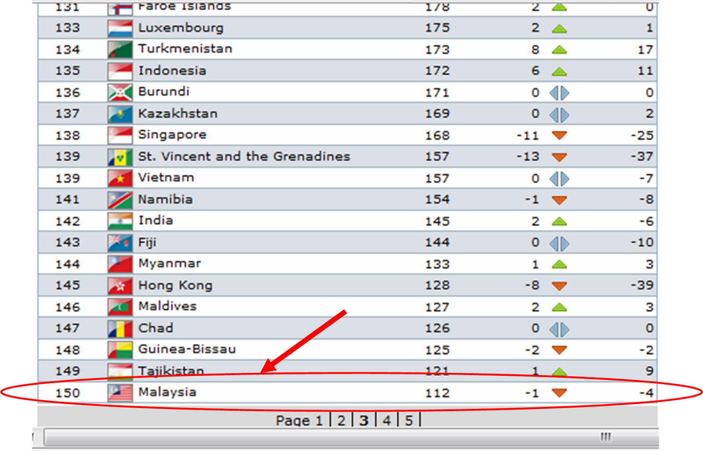The height and width of the screenshot is (451, 703).
Task: Select the Kazakhstan country name
Action: coord(178,113)
